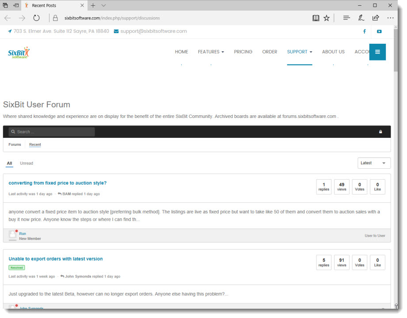Click the support@sixbitsoftware.com email link
Image resolution: width=407 pixels, height=318 pixels.
coord(153,31)
